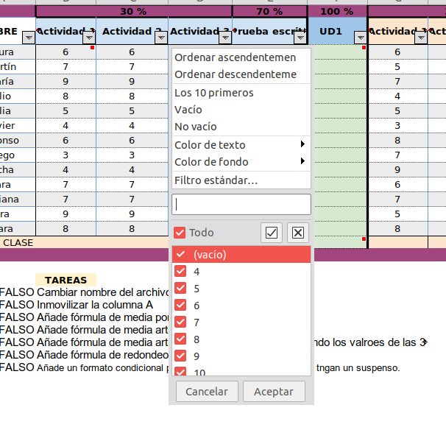Select Los 10 primeros filter option
Image resolution: width=446 pixels, height=430 pixels.
[x=241, y=93]
